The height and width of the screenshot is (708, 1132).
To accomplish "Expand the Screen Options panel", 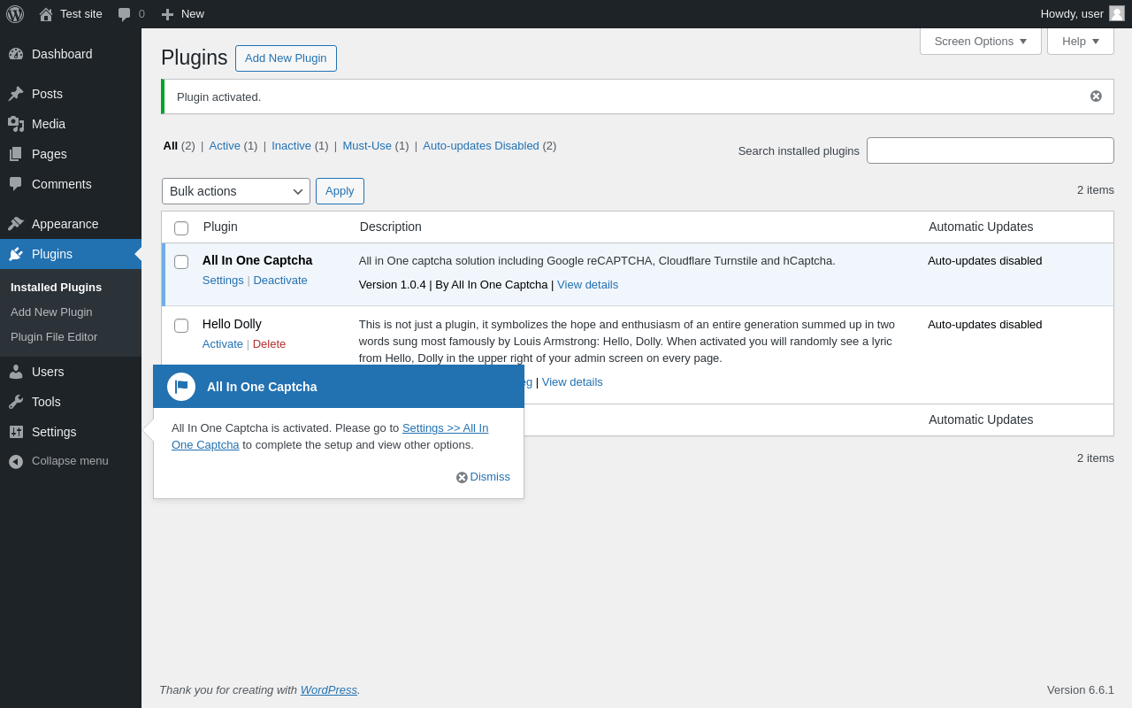I will 980,41.
